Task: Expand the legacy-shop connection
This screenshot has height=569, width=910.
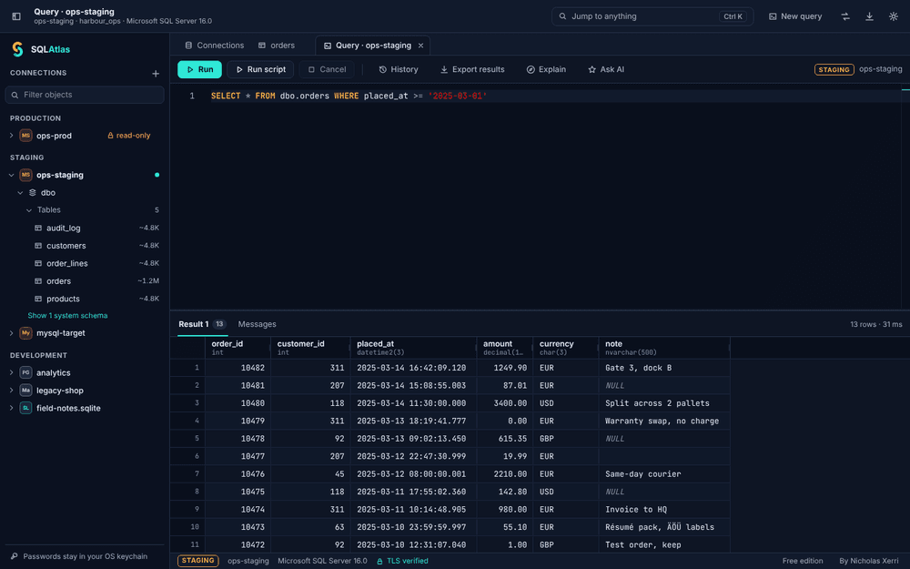Action: pyautogui.click(x=11, y=391)
